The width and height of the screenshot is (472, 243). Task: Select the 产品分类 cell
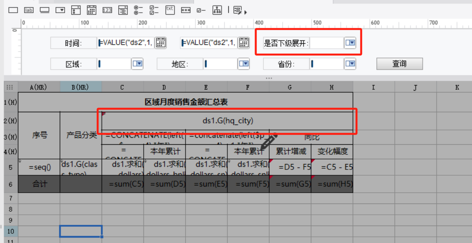coord(81,135)
